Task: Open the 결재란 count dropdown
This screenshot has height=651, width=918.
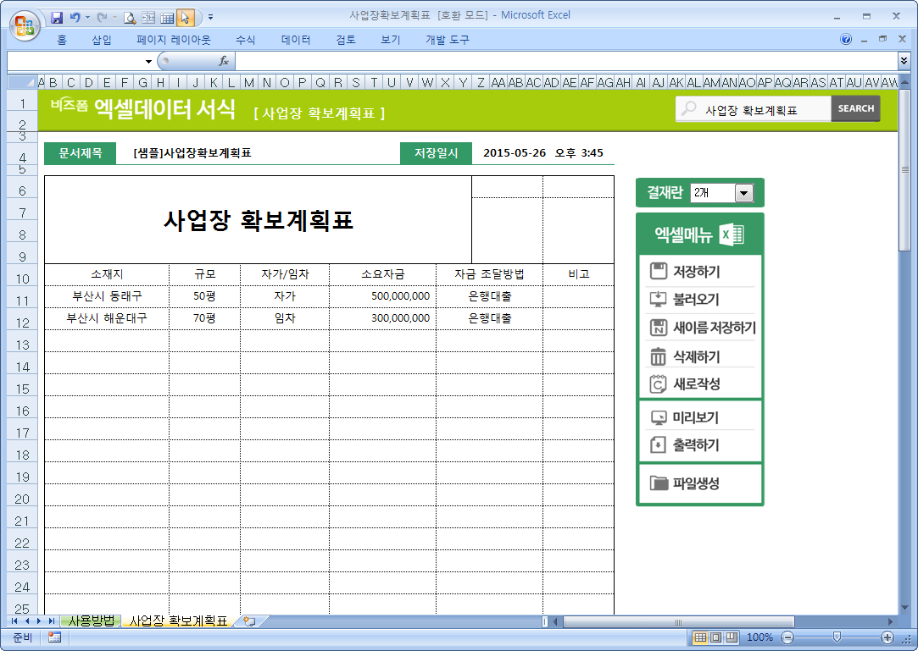Action: pos(743,193)
